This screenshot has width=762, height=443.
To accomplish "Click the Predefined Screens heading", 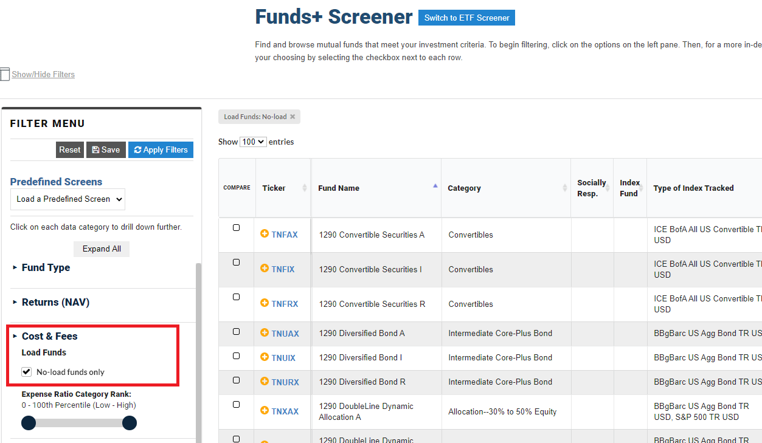I will [x=56, y=182].
